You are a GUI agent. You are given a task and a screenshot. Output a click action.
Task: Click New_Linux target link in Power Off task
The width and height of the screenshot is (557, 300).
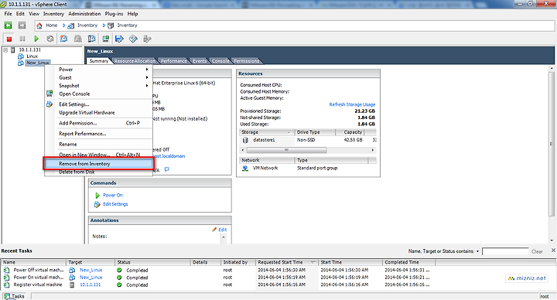tap(91, 270)
